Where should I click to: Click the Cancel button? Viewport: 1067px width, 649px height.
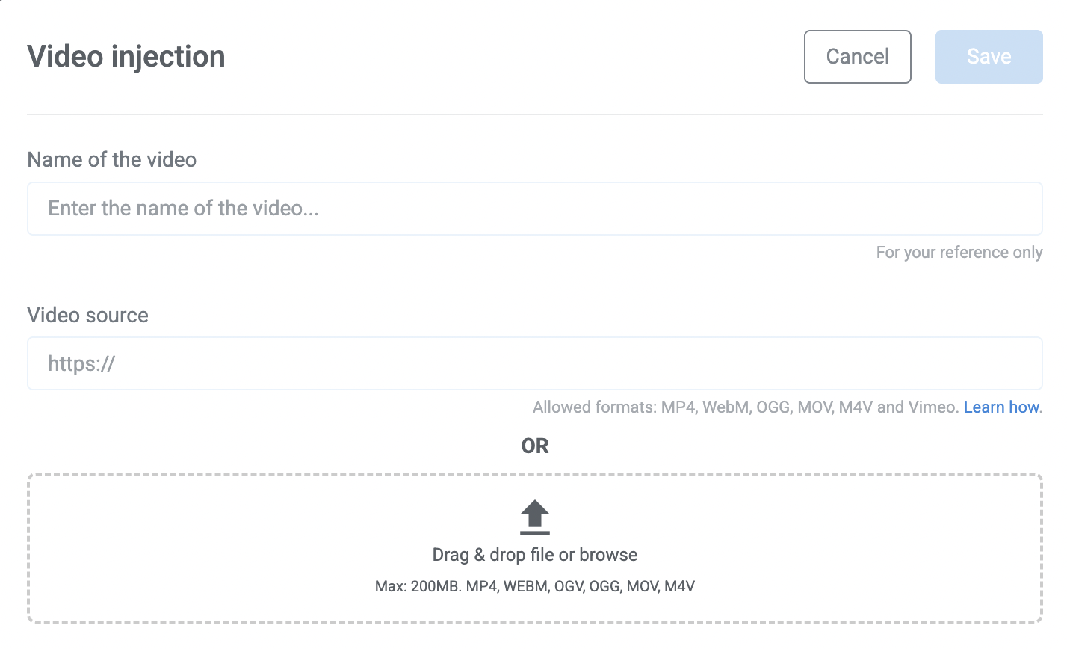(x=857, y=56)
